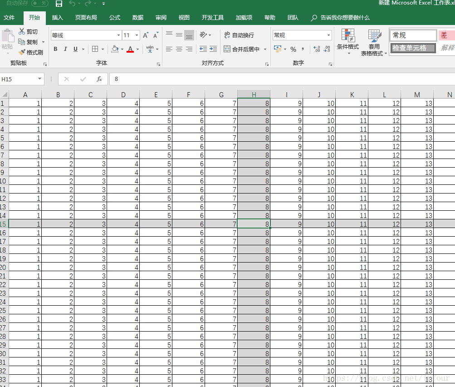Open the fill color dropdown arrow

(122, 49)
